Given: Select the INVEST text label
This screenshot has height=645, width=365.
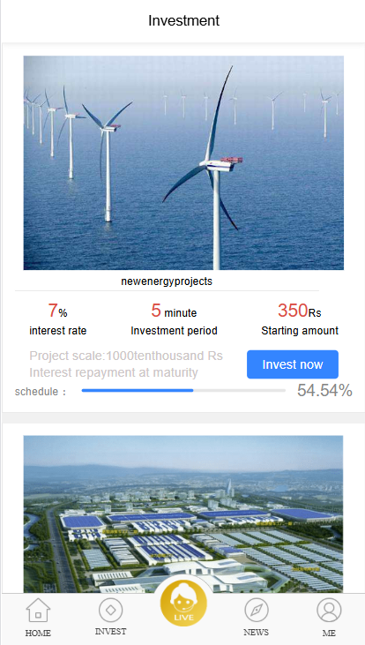Looking at the screenshot, I should tap(110, 632).
